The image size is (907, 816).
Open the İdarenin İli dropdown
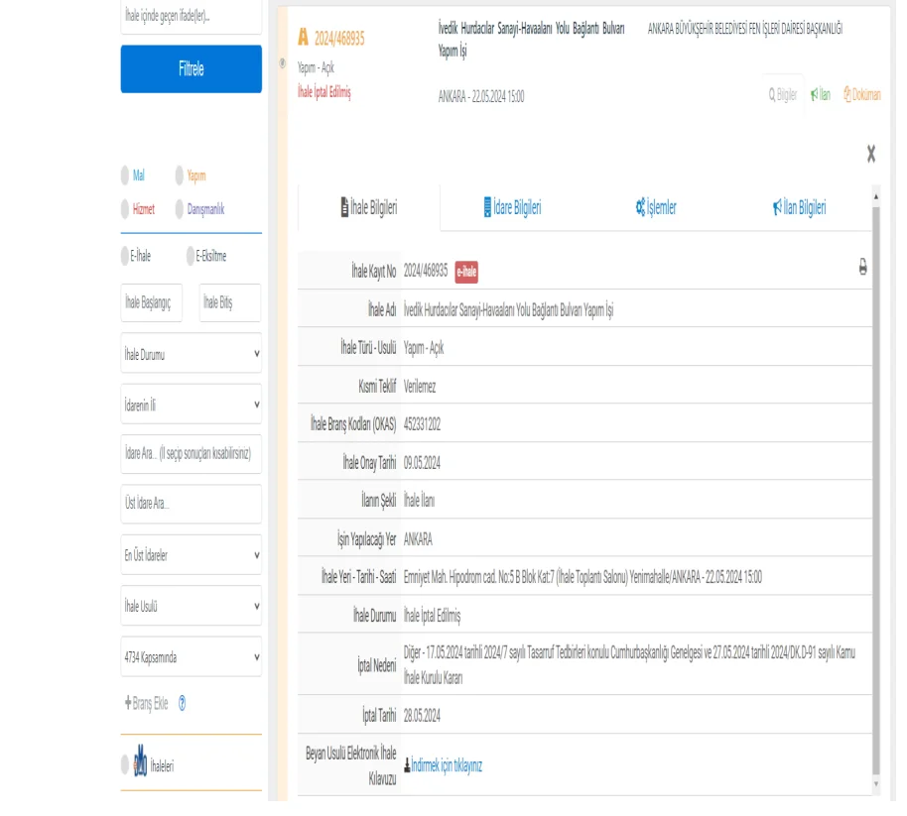[x=191, y=405]
